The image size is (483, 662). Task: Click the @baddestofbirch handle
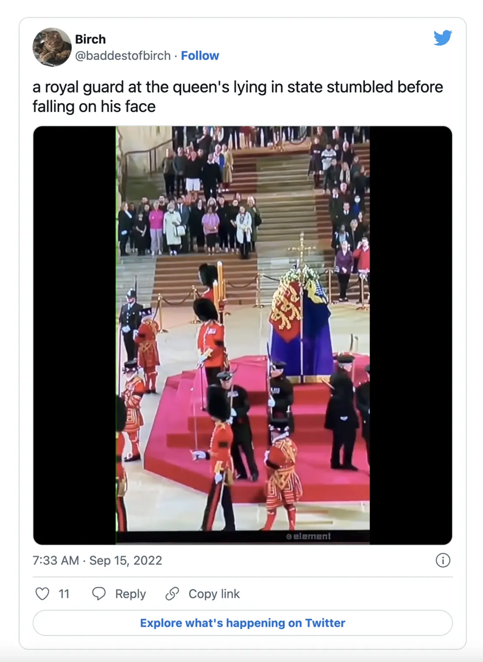[x=123, y=56]
